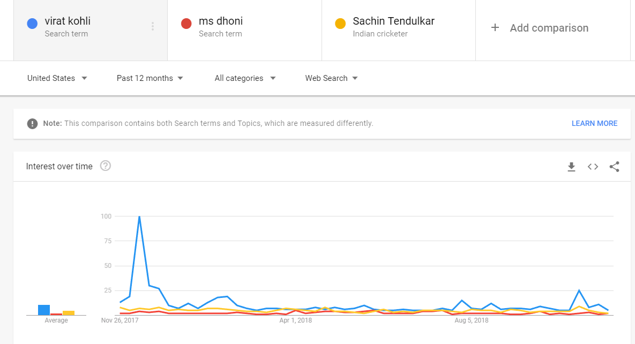Click the yellow Sachin Tendulkar color dot
This screenshot has height=344, width=635.
click(x=340, y=24)
